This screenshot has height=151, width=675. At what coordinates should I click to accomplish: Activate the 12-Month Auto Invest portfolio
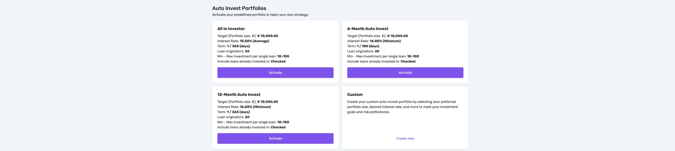(275, 138)
